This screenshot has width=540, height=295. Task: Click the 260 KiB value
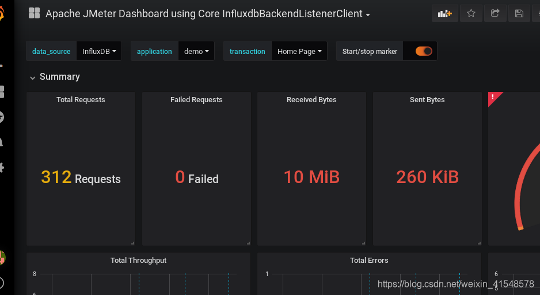tap(427, 177)
